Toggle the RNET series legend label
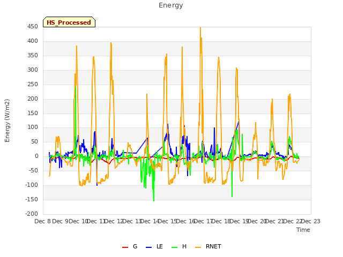The height and width of the screenshot is (257, 343). (213, 246)
